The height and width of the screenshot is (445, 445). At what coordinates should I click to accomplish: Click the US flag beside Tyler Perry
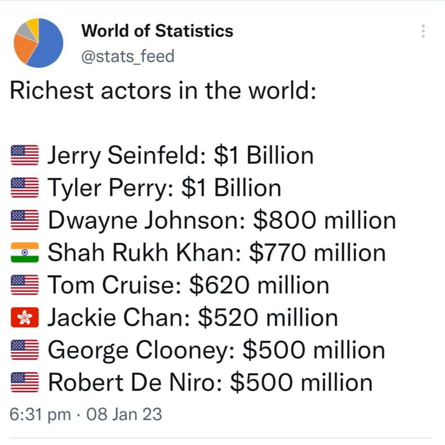click(25, 188)
